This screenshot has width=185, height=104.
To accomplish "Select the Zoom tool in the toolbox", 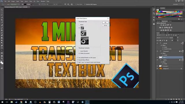I will [2, 58].
